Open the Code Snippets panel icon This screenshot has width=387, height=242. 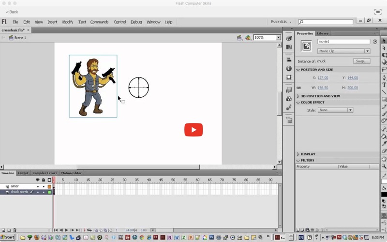(289, 90)
